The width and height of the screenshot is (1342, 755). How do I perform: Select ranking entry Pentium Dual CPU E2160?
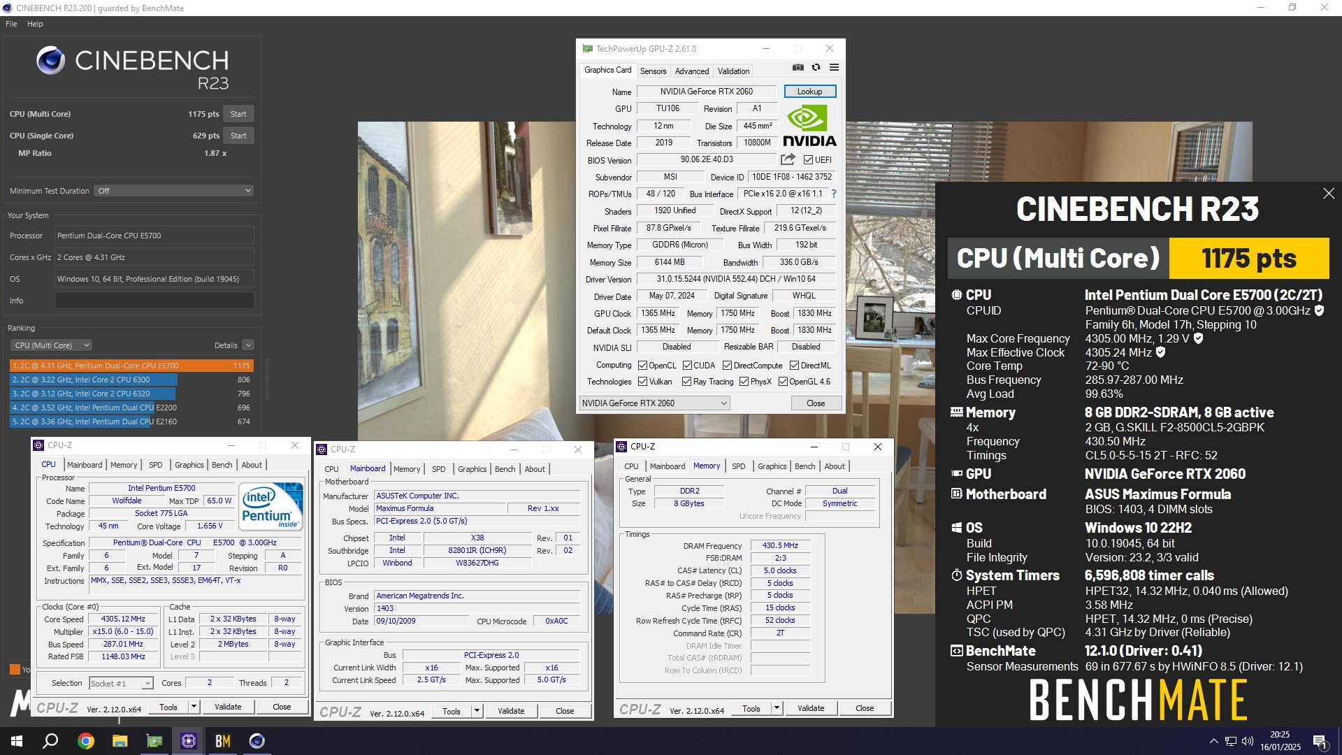(131, 422)
